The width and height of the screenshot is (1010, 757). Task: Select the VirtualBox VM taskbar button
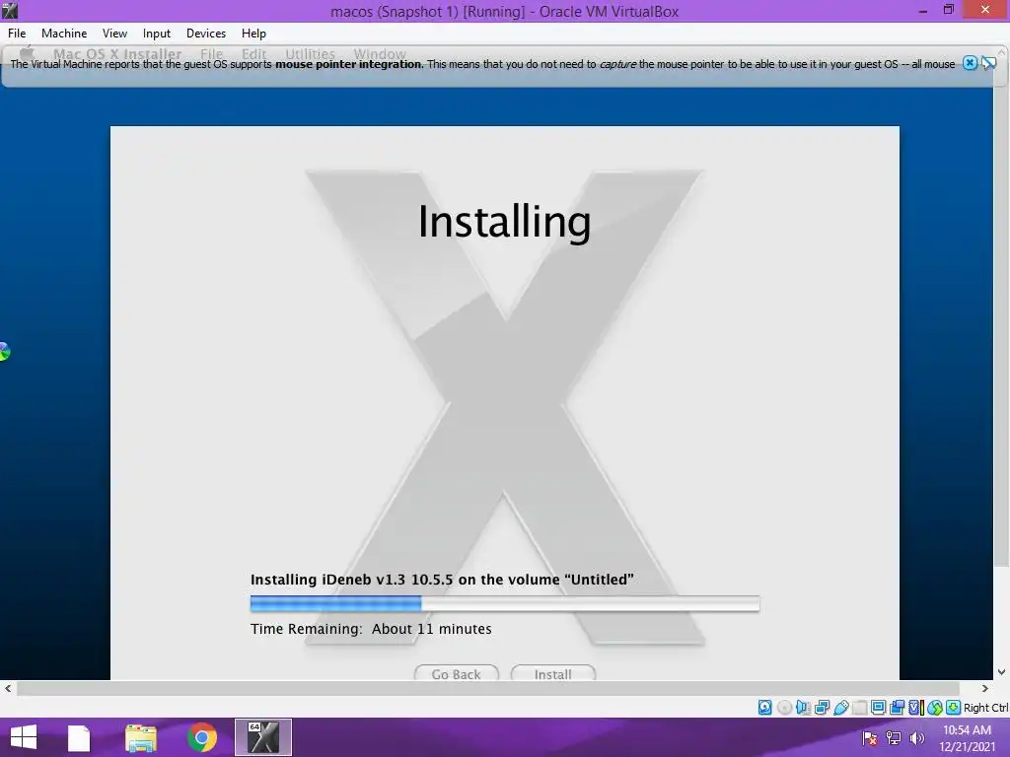click(x=262, y=737)
